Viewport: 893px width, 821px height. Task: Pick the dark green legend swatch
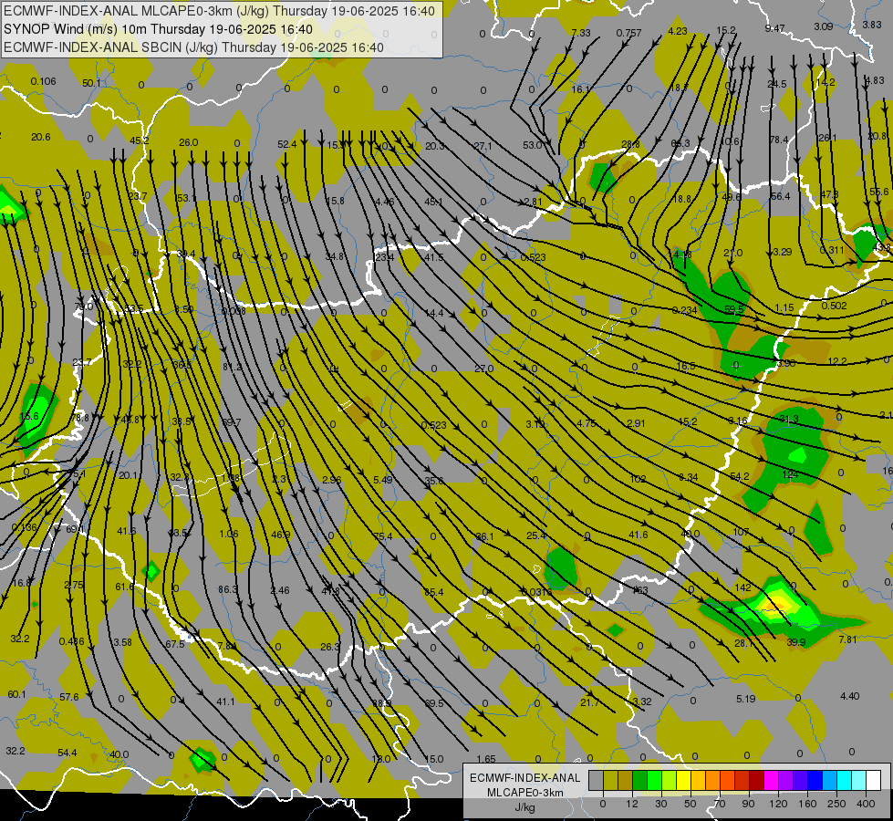click(x=640, y=781)
